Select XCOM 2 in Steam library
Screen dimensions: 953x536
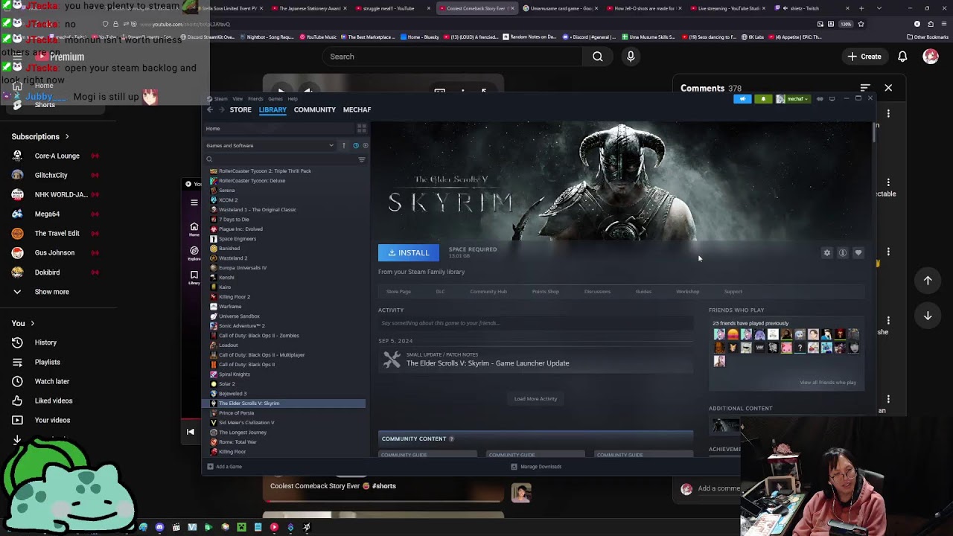[228, 200]
